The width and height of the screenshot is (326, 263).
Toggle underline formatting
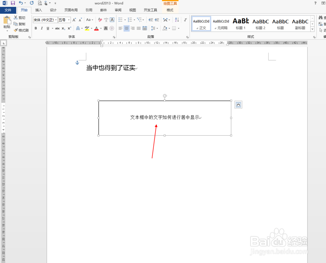coord(48,28)
